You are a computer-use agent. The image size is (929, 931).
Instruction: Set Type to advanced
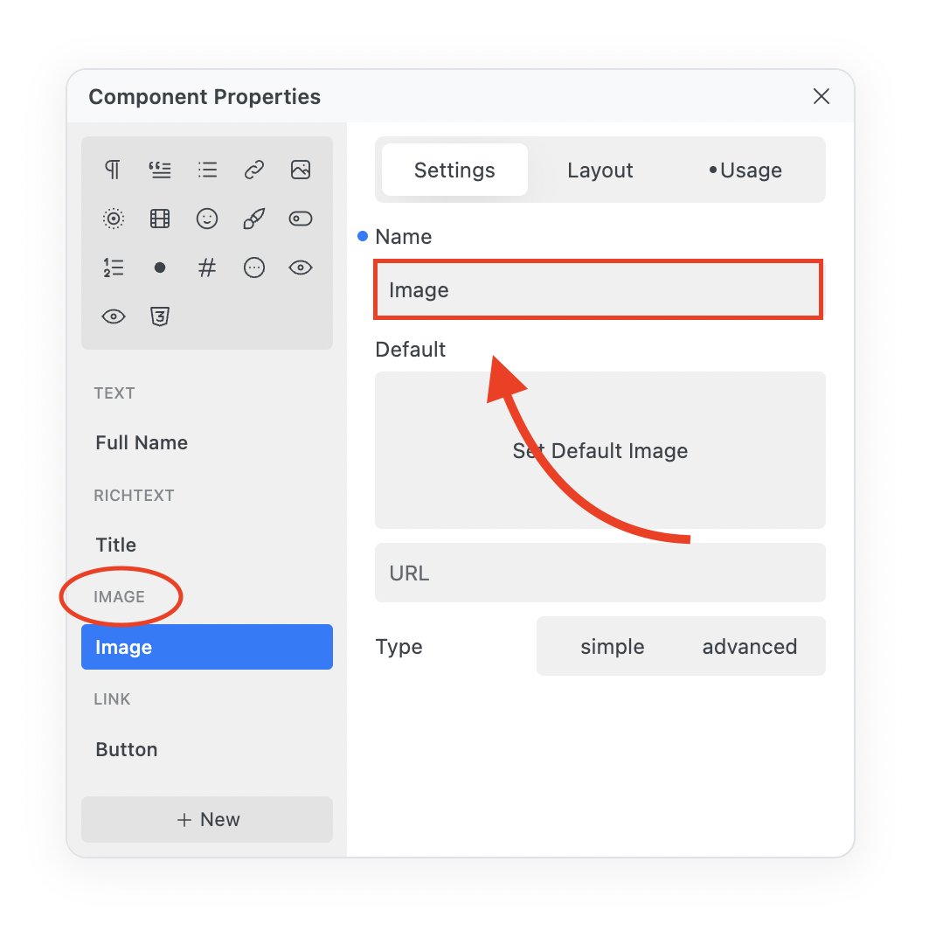750,647
